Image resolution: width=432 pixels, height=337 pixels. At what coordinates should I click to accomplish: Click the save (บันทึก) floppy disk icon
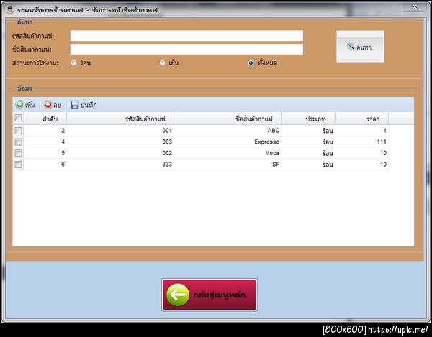tap(75, 104)
